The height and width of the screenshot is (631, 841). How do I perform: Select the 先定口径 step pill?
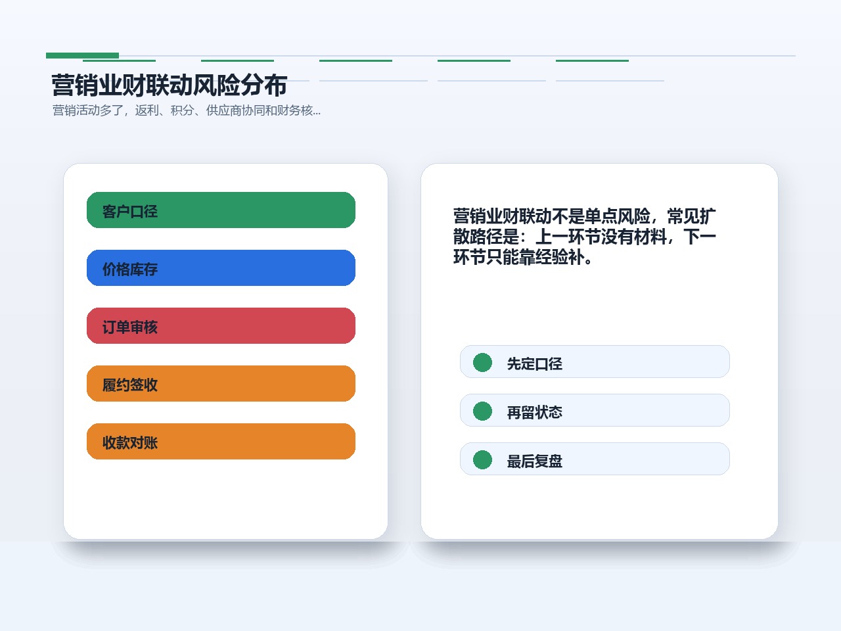(595, 362)
